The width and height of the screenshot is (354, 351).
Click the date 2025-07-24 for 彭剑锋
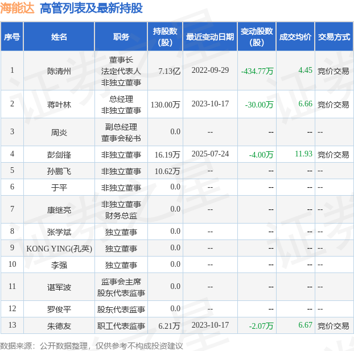[210, 154]
